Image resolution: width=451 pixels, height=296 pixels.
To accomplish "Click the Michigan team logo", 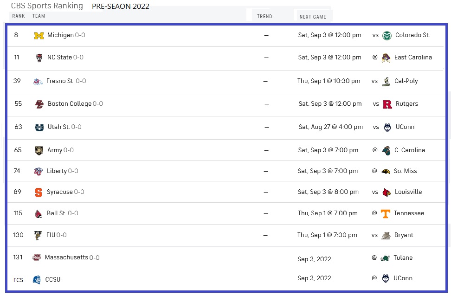I will (x=39, y=35).
